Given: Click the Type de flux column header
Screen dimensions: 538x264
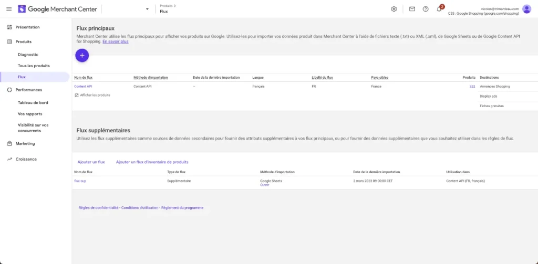Looking at the screenshot, I should coord(177,172).
